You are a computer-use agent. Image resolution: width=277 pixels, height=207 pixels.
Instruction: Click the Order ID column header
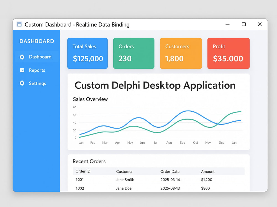[83, 171]
